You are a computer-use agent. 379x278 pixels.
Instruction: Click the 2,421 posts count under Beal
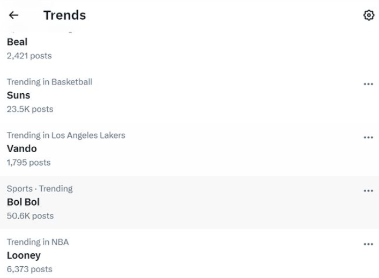click(x=29, y=56)
